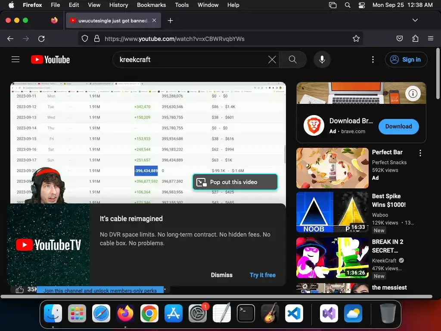Open the View menu
This screenshot has height=331, width=441.
[x=94, y=5]
